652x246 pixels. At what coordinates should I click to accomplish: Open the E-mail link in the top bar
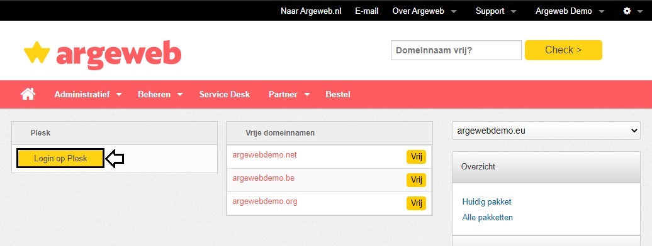367,11
